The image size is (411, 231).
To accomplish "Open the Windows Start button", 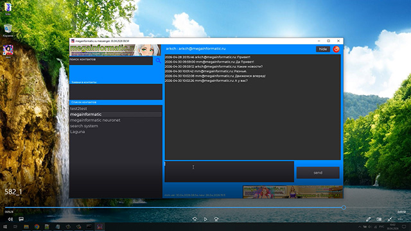I will pyautogui.click(x=4, y=227).
